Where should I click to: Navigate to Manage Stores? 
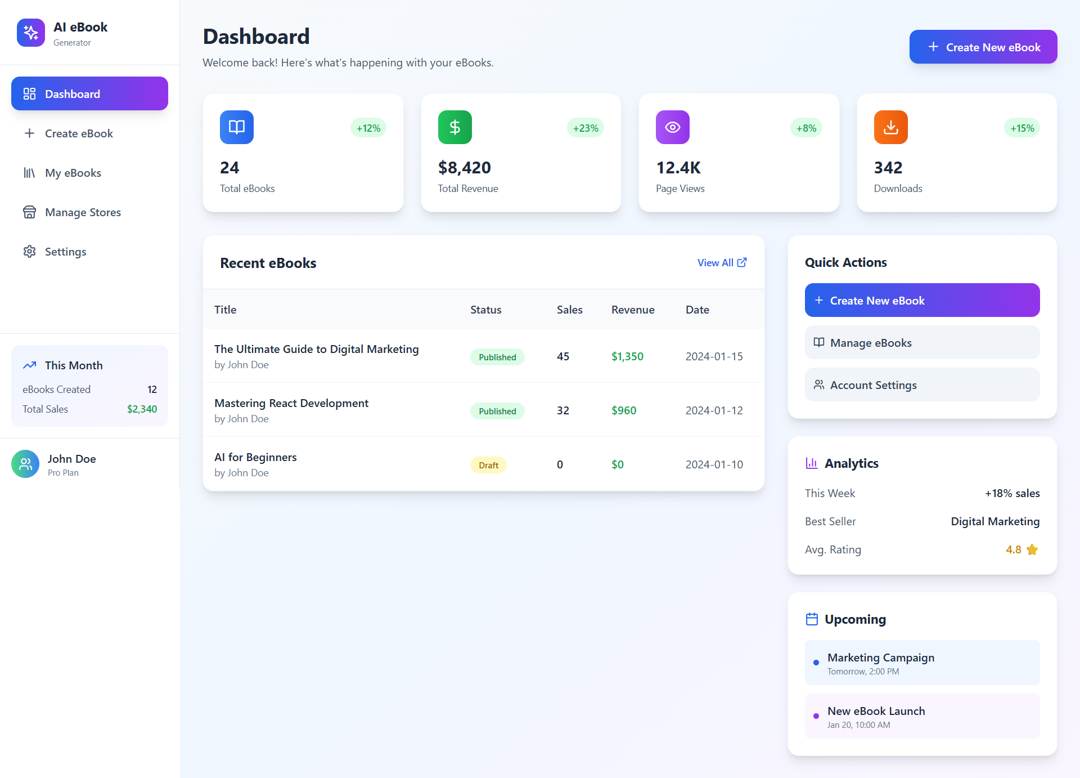(x=83, y=212)
